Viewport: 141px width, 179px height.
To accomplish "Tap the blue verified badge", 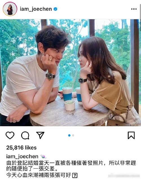I will [55, 9].
